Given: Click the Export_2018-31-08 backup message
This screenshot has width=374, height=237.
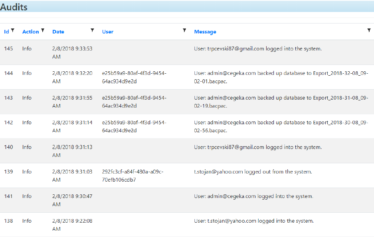Looking at the screenshot, I should click(x=281, y=102).
